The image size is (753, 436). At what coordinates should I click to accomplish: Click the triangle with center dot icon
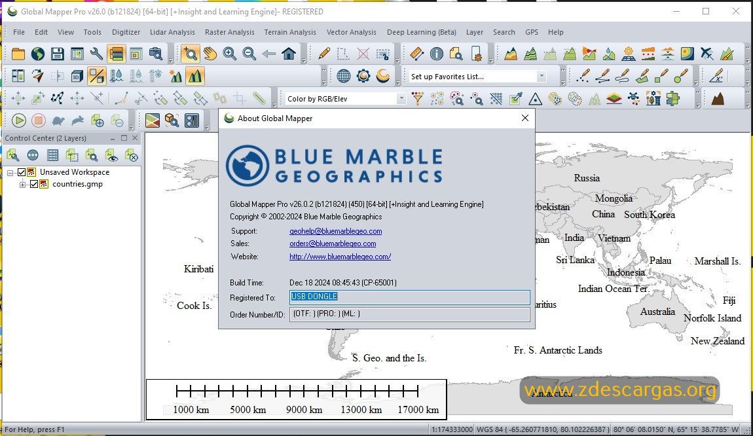535,99
